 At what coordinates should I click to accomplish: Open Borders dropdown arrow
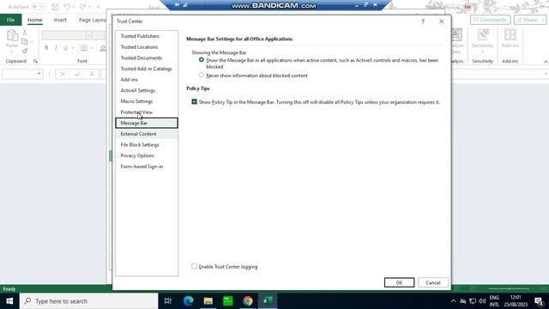(92, 48)
